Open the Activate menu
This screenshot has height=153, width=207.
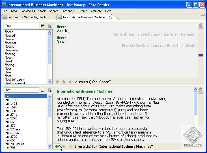coord(96,11)
